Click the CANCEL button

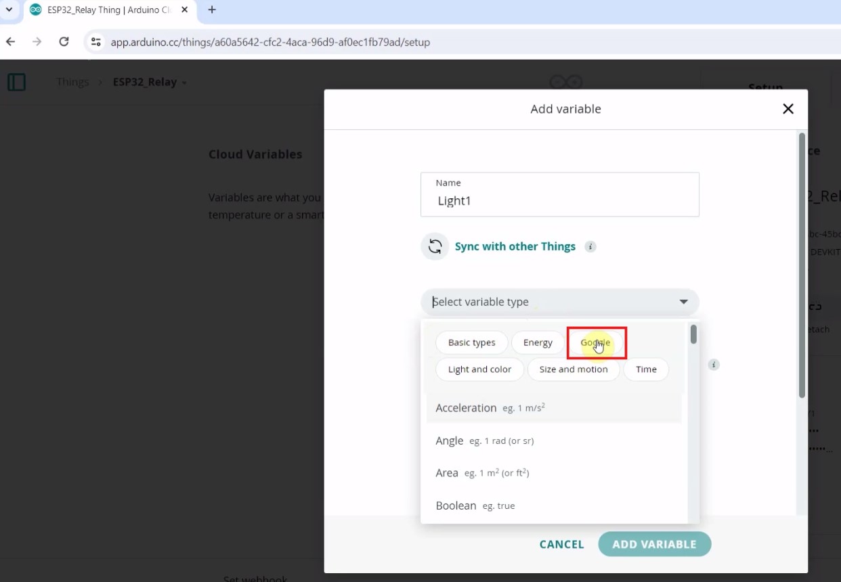pos(561,544)
